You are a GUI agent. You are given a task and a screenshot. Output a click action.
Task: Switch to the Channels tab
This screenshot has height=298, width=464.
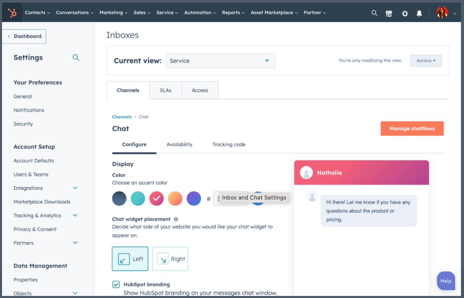tap(128, 90)
